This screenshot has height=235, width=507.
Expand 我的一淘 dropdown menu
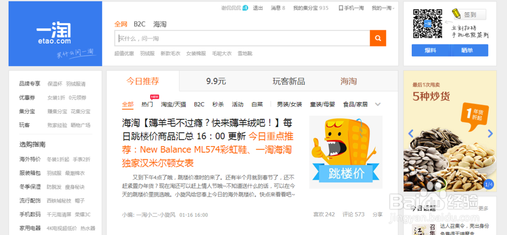(383, 8)
